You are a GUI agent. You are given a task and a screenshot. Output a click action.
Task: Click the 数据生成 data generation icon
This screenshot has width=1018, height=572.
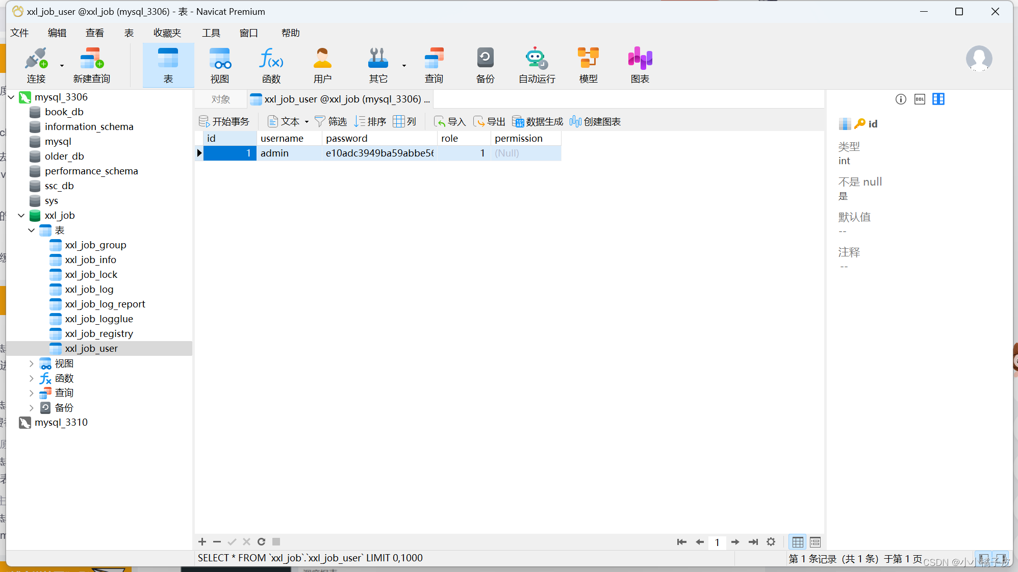537,121
